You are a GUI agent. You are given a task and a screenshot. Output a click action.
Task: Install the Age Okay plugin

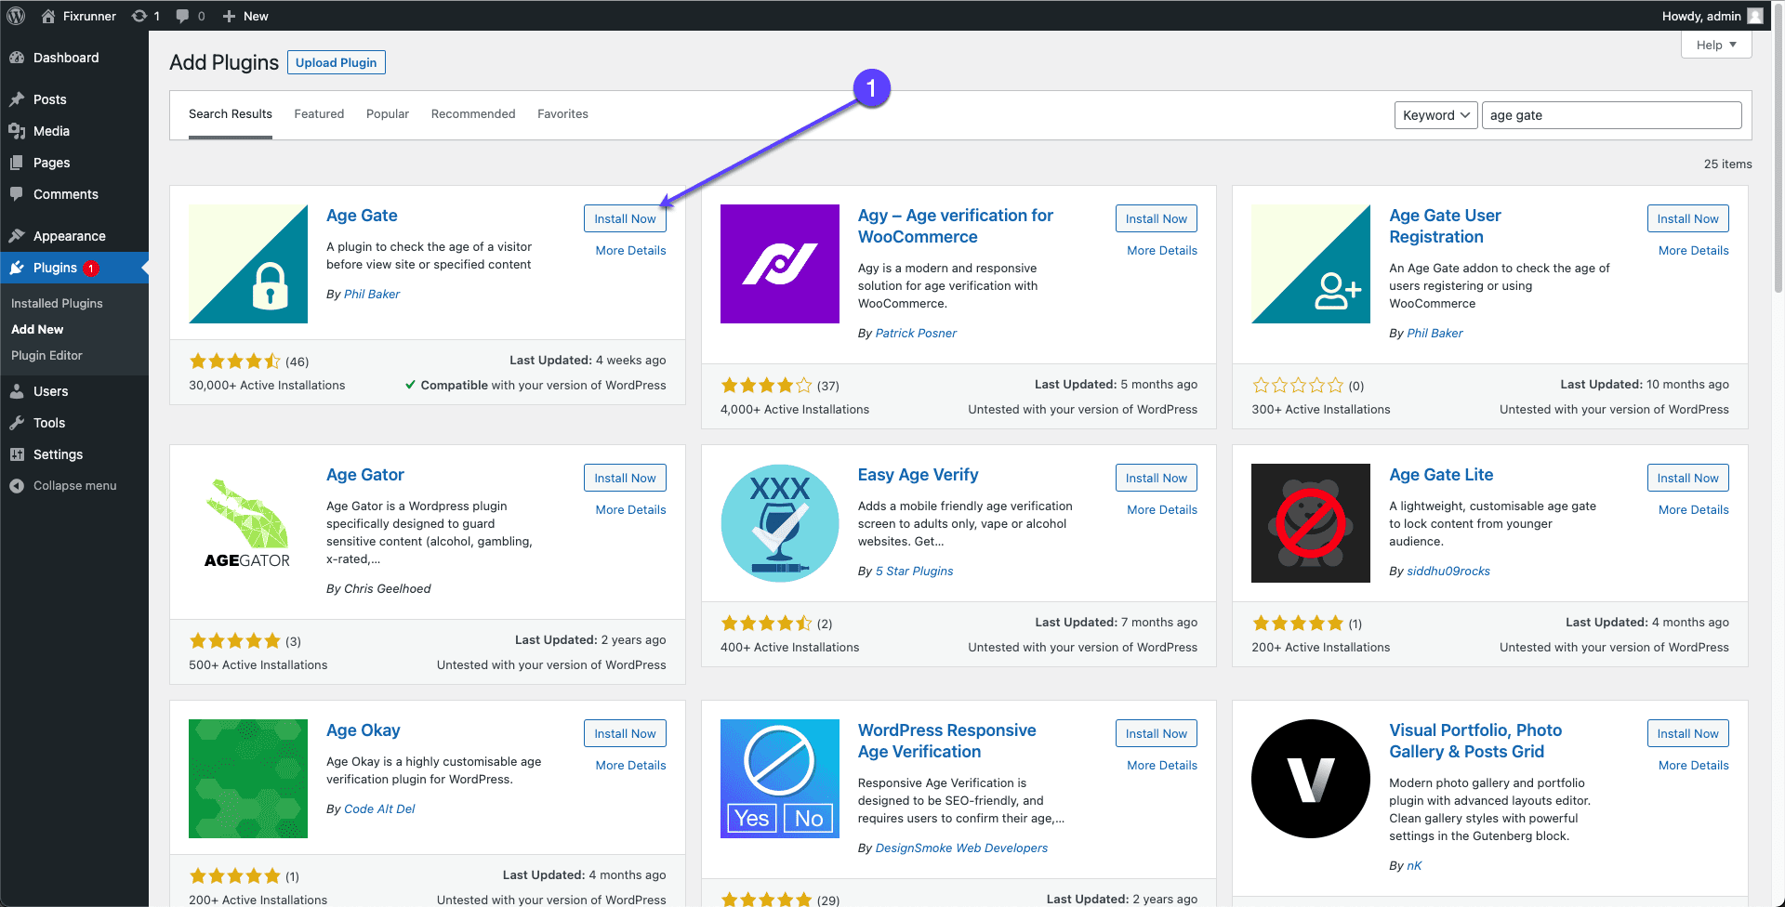(x=625, y=733)
